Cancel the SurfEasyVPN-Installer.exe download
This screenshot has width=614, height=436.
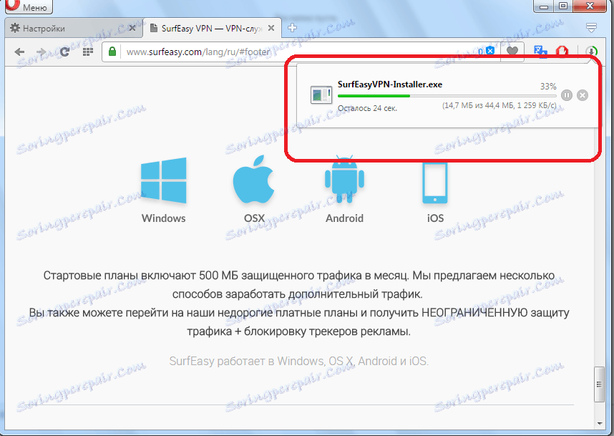tap(583, 95)
